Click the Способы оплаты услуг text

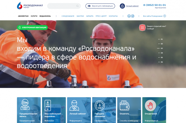click(129, 121)
